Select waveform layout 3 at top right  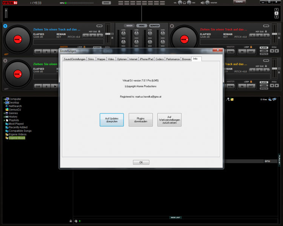point(276,17)
